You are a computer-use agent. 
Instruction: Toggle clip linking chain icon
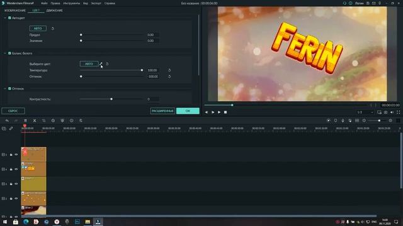(x=11, y=128)
